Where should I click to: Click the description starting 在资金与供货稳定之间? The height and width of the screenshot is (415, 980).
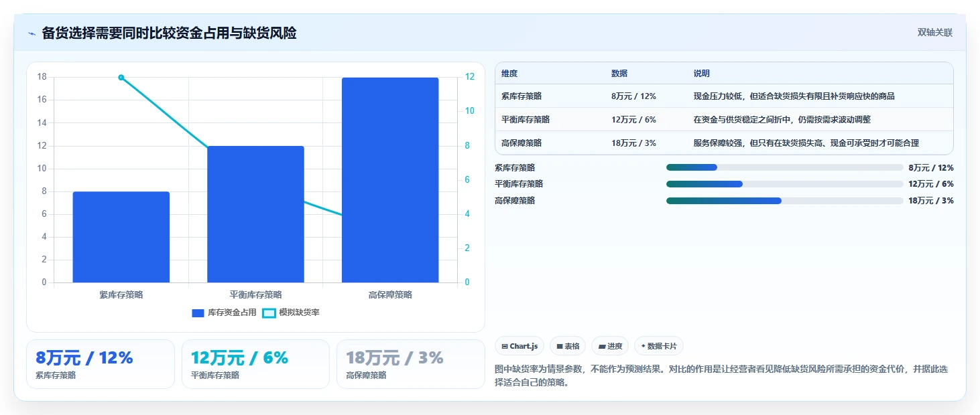pyautogui.click(x=782, y=120)
